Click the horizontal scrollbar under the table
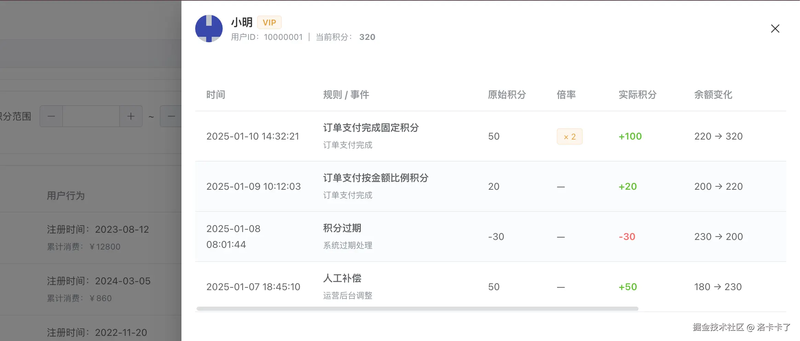 tap(417, 309)
